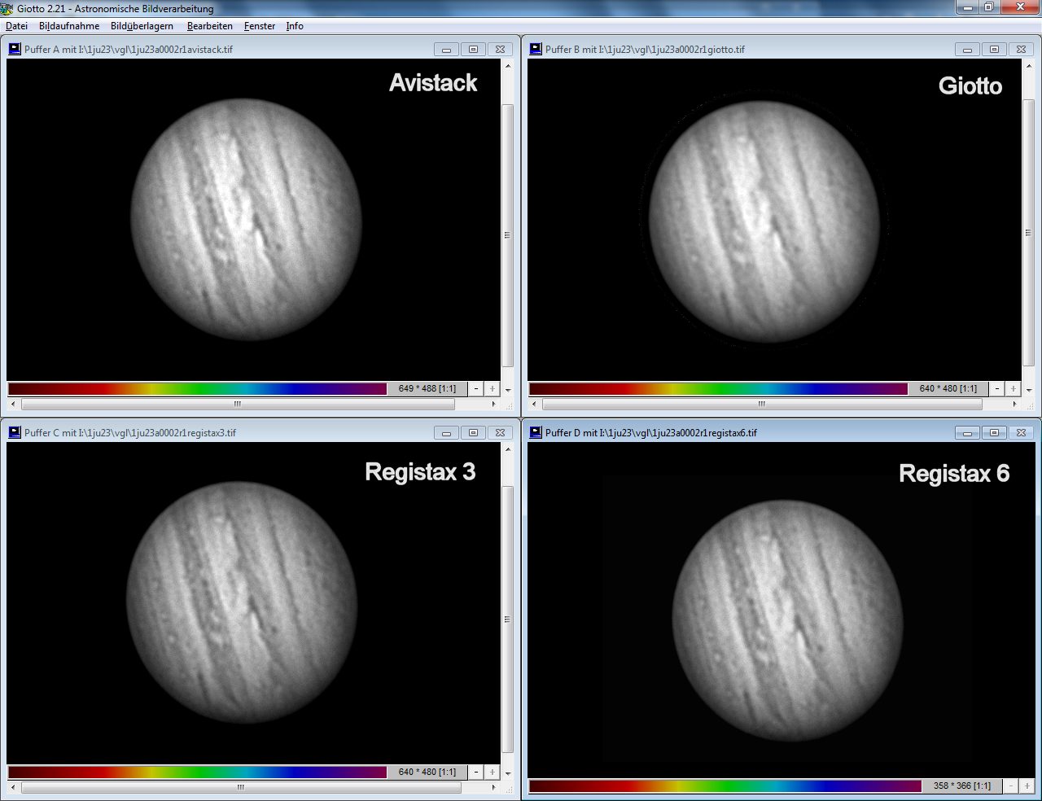Zoom out with minus in Puffer A
This screenshot has width=1042, height=801.
tap(476, 389)
